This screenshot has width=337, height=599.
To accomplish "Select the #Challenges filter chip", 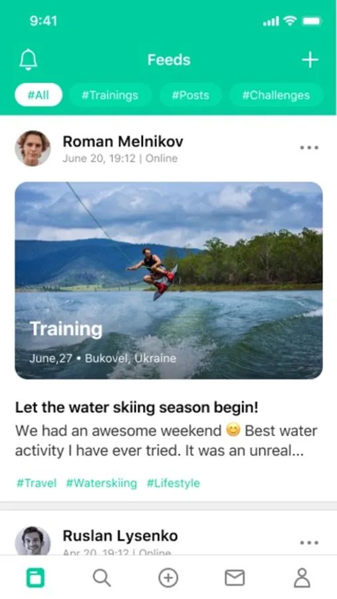I will point(276,95).
